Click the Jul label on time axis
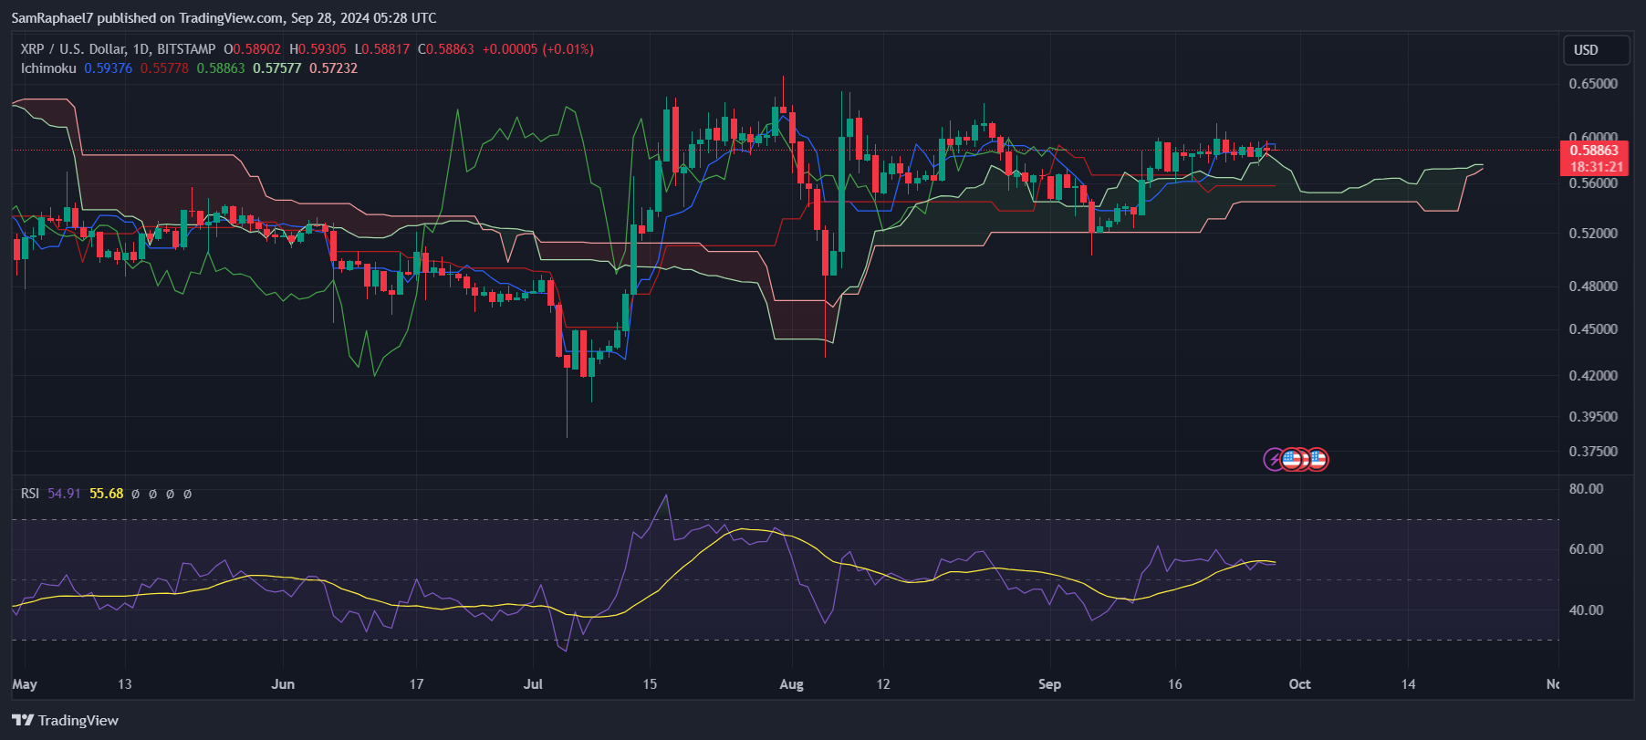 click(x=533, y=684)
